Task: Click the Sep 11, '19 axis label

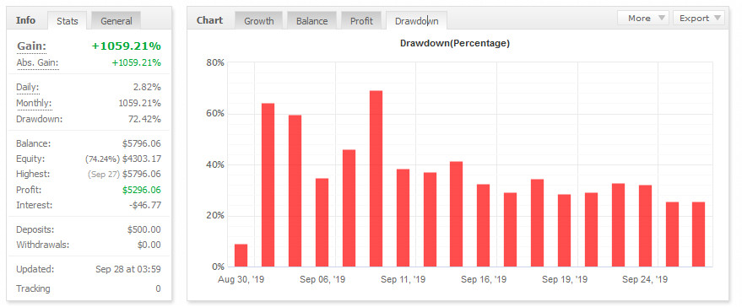Action: [x=403, y=279]
